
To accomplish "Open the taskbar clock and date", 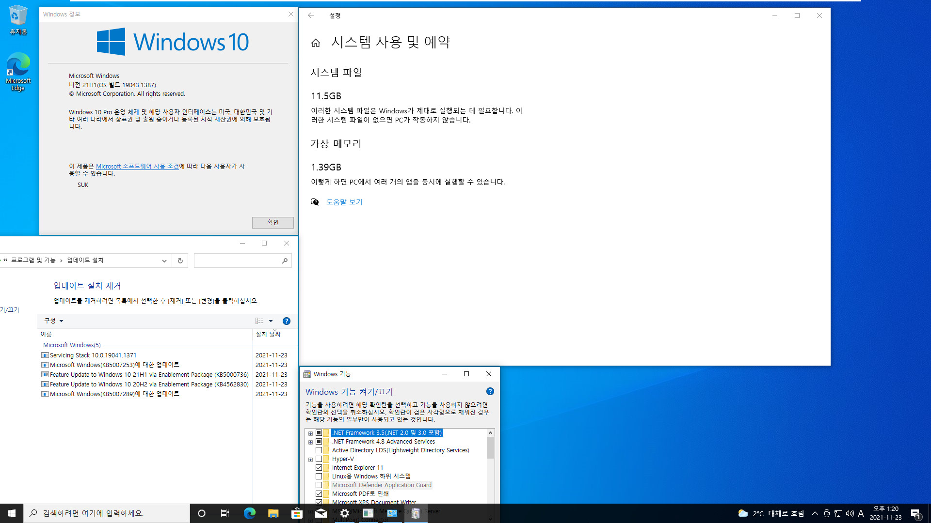I will point(886,513).
